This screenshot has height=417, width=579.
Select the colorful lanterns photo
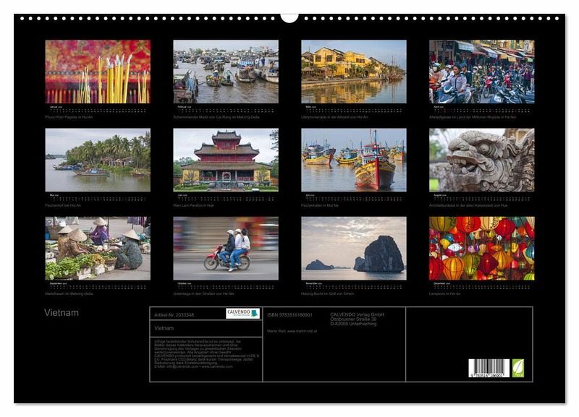[481, 248]
